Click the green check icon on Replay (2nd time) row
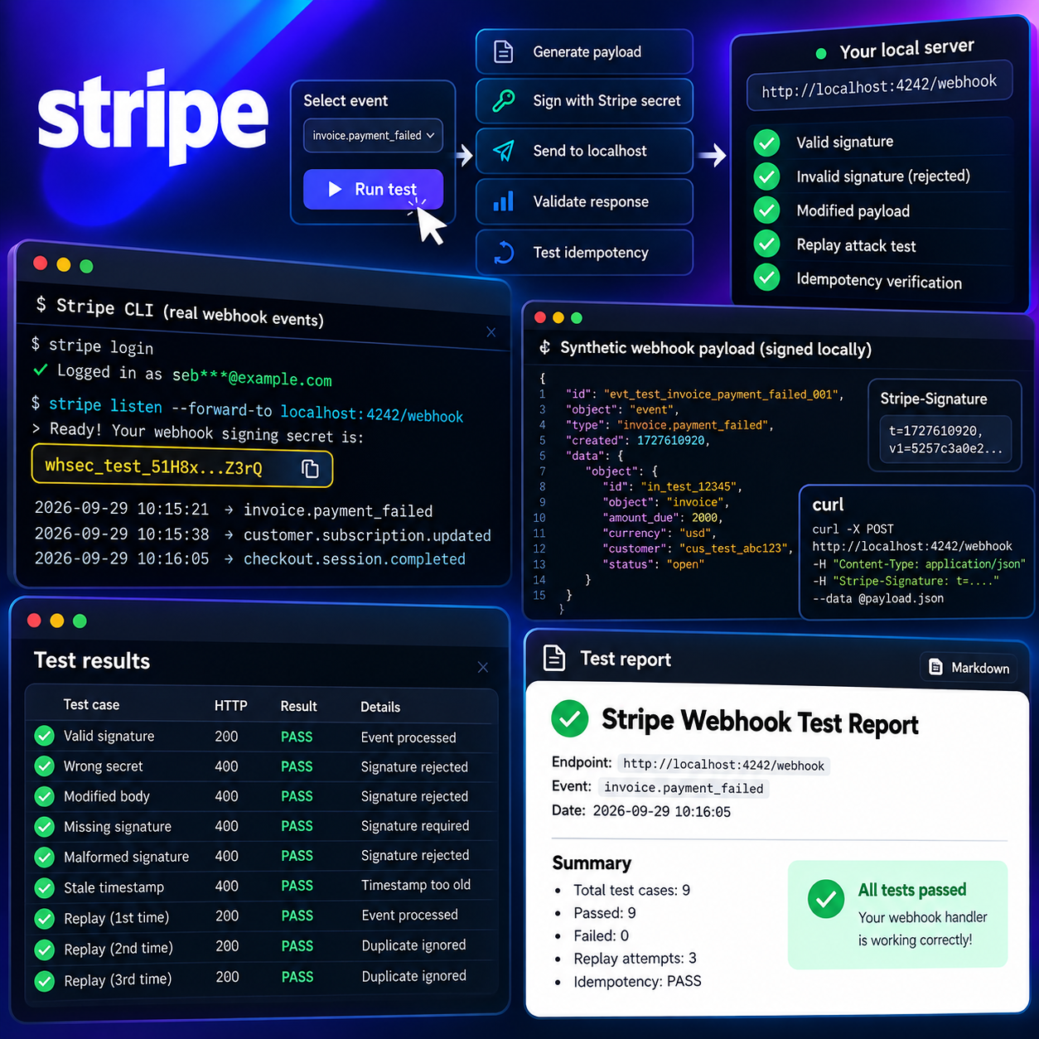 coord(45,950)
